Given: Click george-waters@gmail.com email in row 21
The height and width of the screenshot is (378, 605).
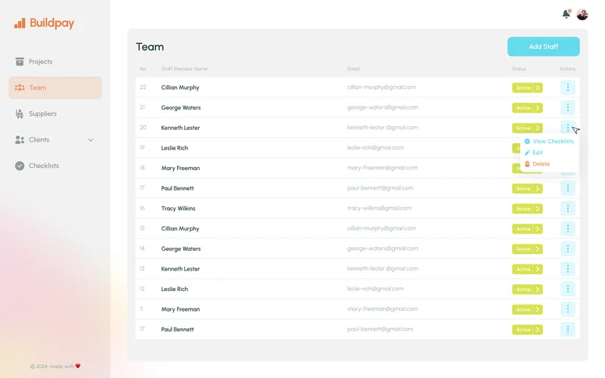Looking at the screenshot, I should (x=383, y=107).
